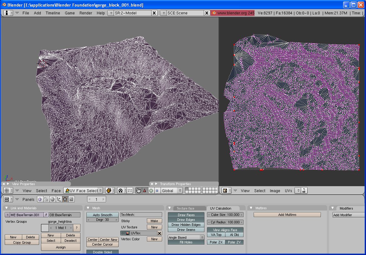This screenshot has height=255, width=366.
Task: Click the Editing context icon in Panels header
Action: point(65,199)
